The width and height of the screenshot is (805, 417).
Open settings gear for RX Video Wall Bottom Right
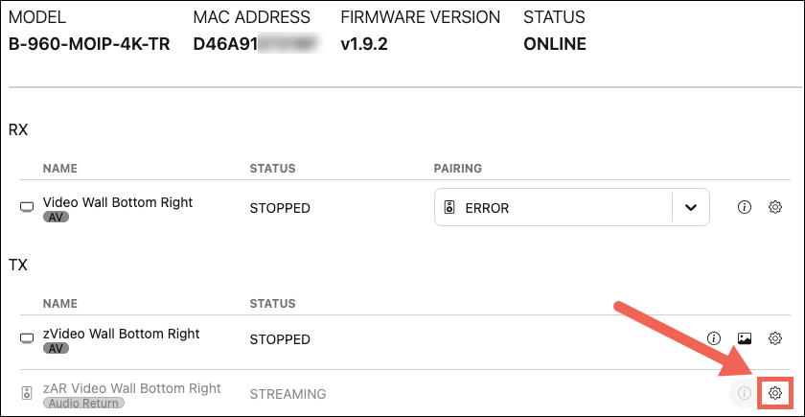(x=774, y=207)
